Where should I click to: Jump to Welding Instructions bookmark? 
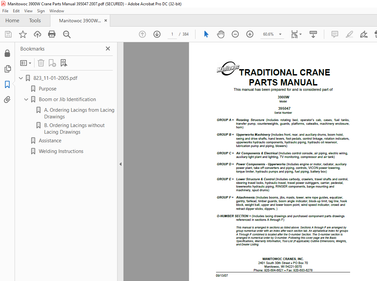pos(61,151)
